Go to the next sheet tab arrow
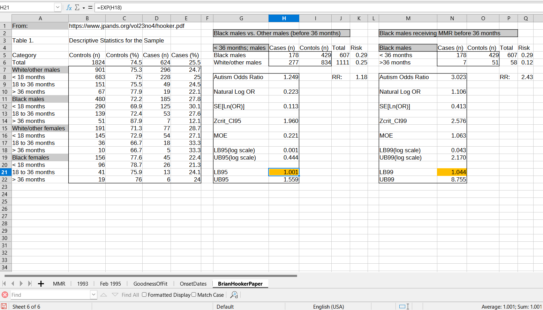Image resolution: width=543 pixels, height=310 pixels. click(x=21, y=284)
